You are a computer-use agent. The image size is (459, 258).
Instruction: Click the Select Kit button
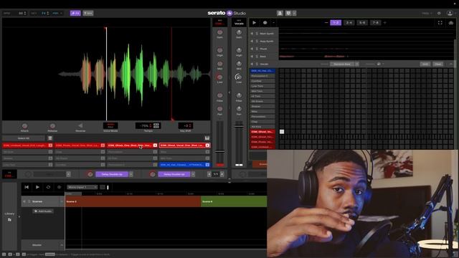pos(24,138)
